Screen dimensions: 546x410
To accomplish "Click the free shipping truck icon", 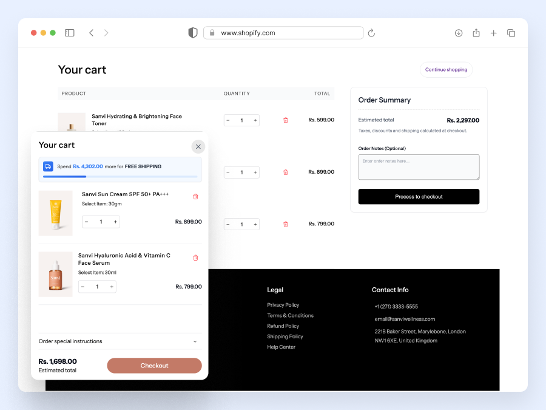I will (x=47, y=165).
